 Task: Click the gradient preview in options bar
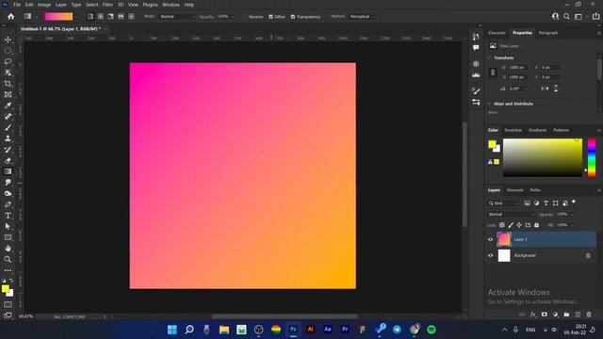pyautogui.click(x=58, y=17)
